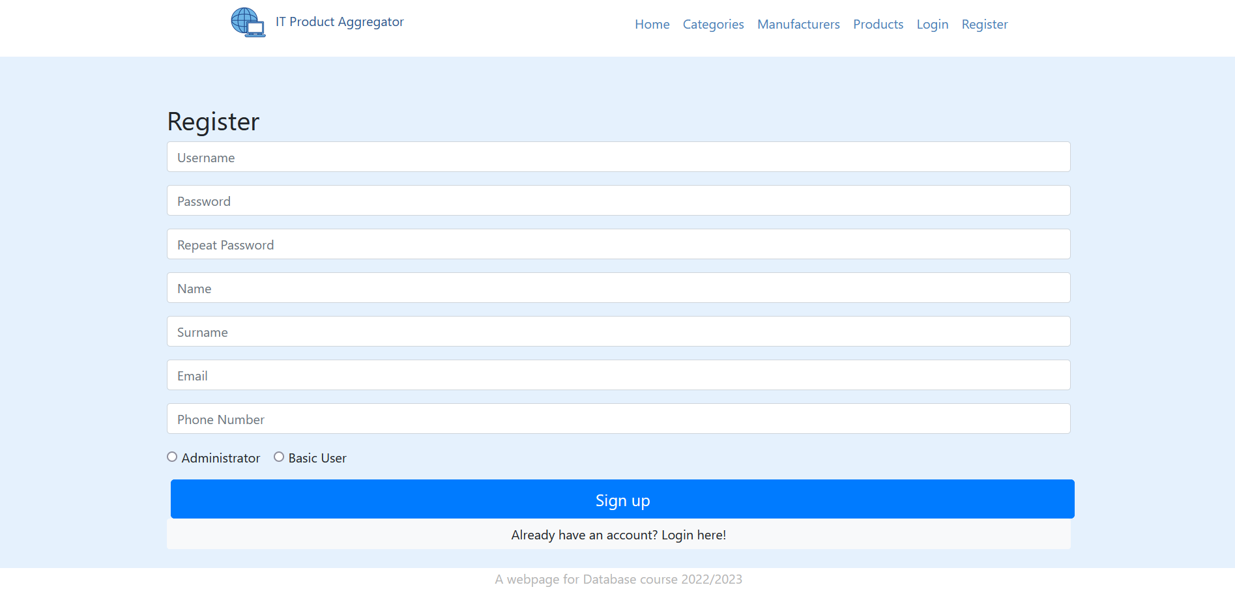1235x598 pixels.
Task: Click the Email input field
Action: click(x=618, y=375)
